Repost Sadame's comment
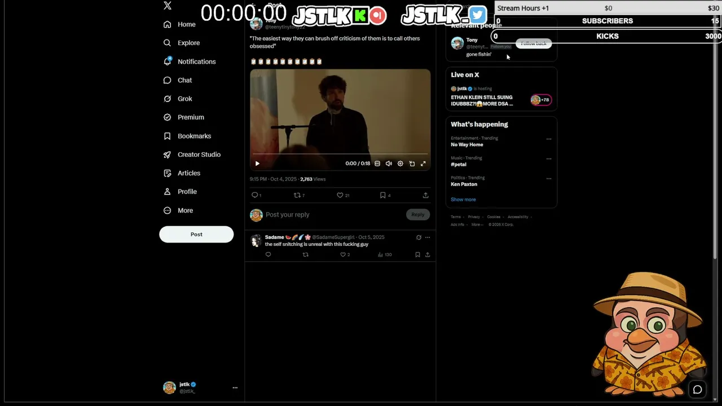 (306, 255)
